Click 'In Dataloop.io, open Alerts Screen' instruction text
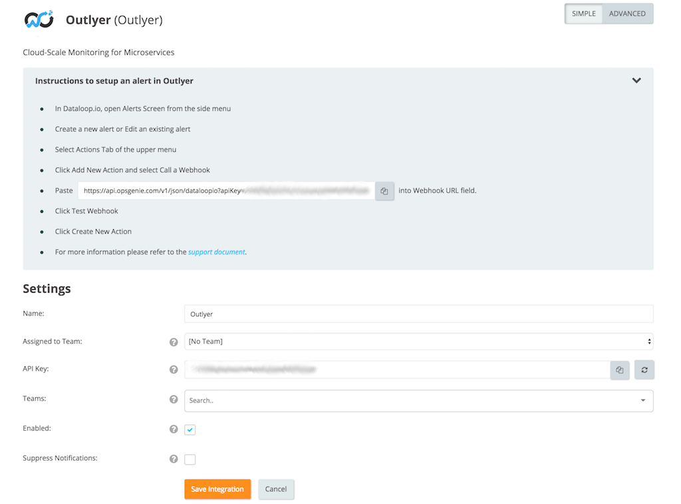The width and height of the screenshot is (681, 504). (x=143, y=109)
